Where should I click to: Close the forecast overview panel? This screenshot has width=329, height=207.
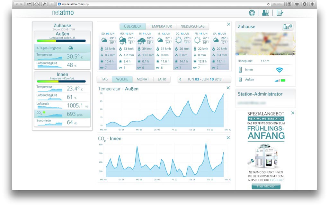coord(228,24)
